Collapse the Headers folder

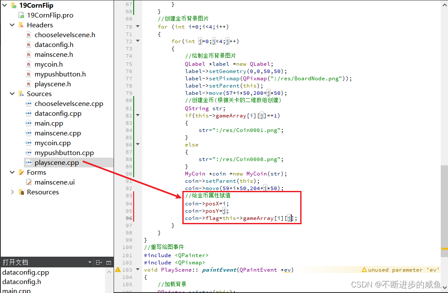click(12, 25)
